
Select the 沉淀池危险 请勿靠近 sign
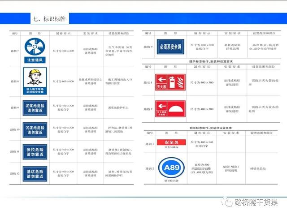(x=35, y=130)
